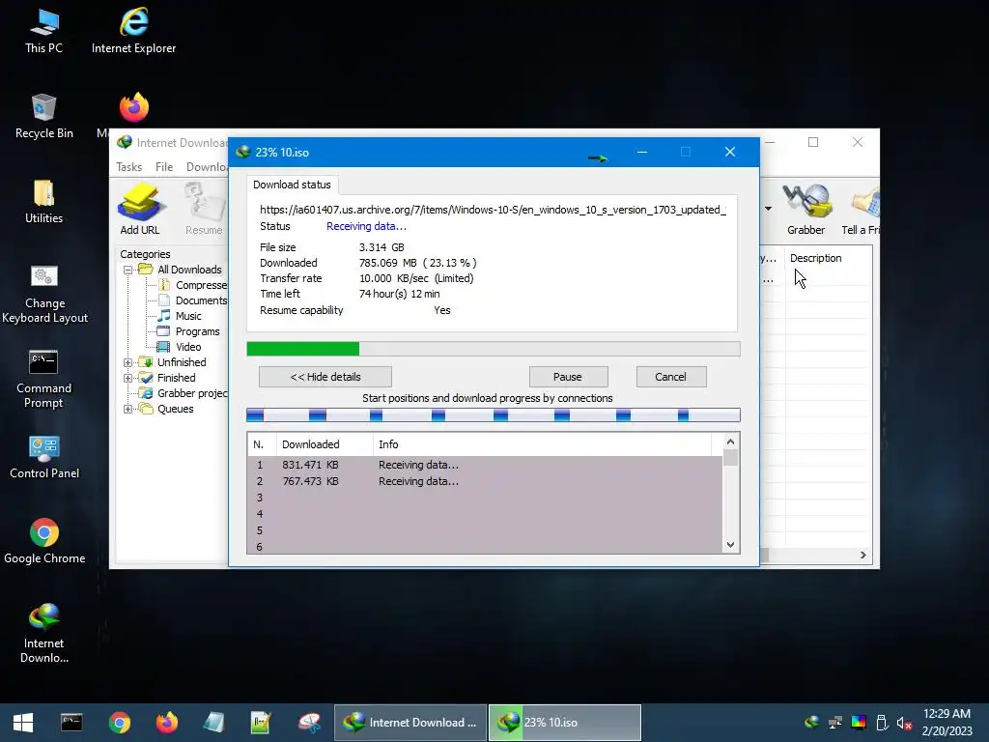Image resolution: width=989 pixels, height=742 pixels.
Task: Open Command Prompt desktop icon
Action: coord(43,379)
